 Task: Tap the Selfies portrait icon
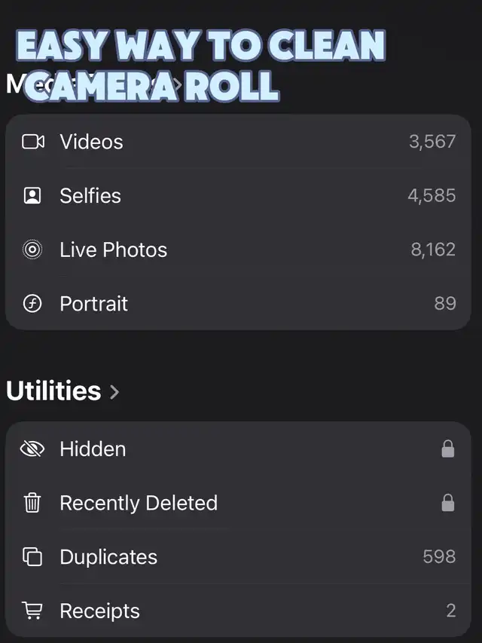(32, 196)
